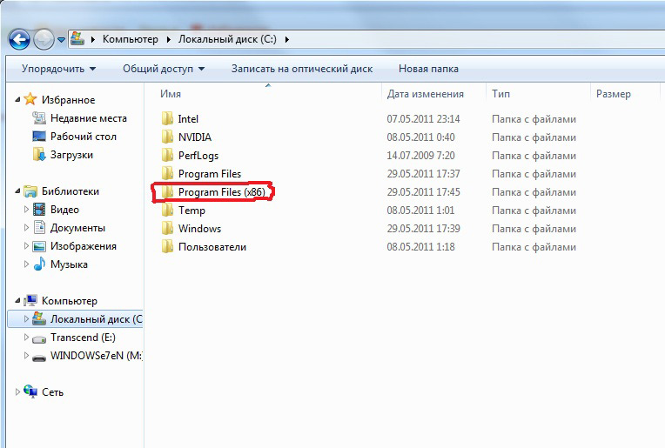Viewport: 665px width, 448px height.
Task: Open the recent pages history dropdown arrow
Action: (61, 40)
